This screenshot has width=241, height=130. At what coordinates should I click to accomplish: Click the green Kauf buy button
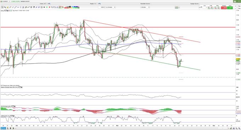point(230,8)
